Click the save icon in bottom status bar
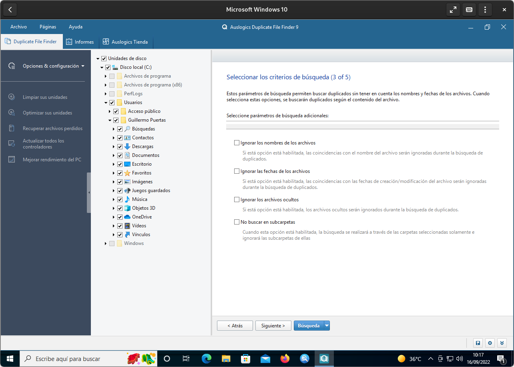Screen dimensions: 514x367 pos(478,343)
